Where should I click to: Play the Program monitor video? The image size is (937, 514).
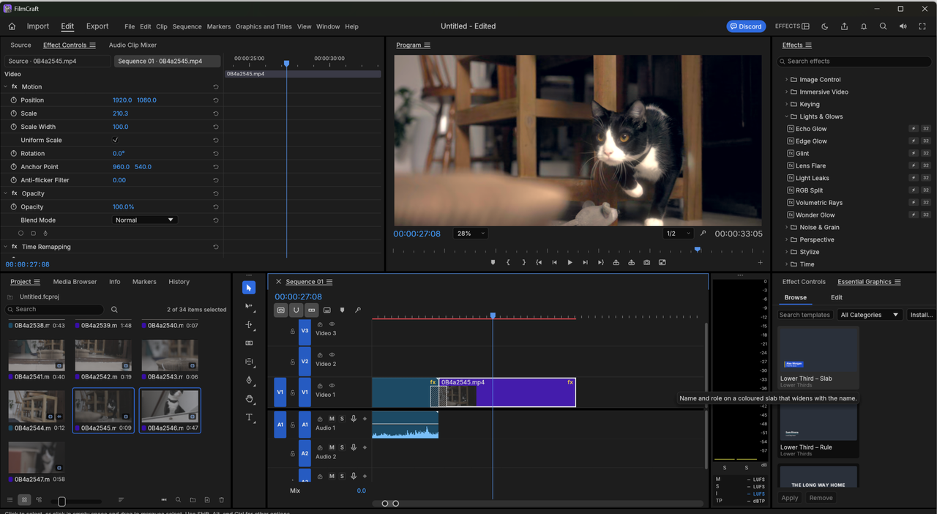tap(570, 262)
